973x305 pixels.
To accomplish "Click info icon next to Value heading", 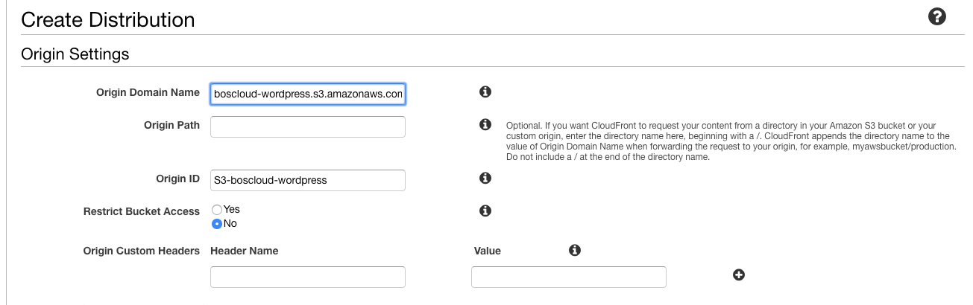I will (x=574, y=250).
